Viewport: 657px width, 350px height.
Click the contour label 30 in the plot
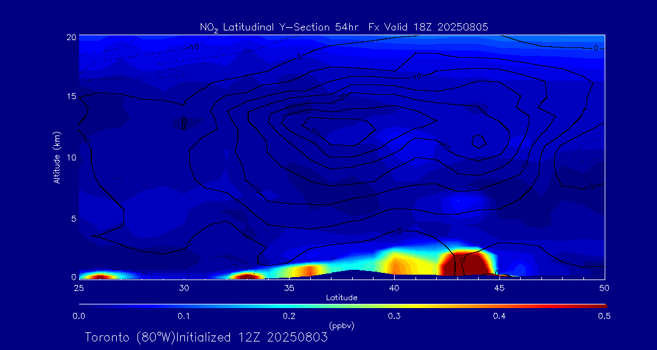pyautogui.click(x=315, y=131)
